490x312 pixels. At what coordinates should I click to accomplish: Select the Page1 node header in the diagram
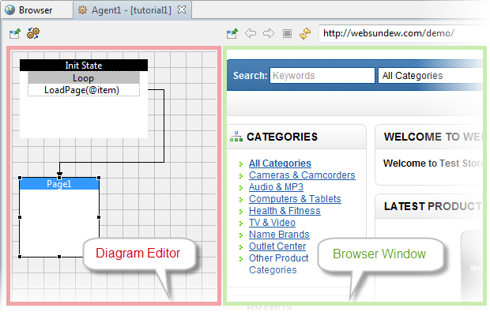(59, 183)
